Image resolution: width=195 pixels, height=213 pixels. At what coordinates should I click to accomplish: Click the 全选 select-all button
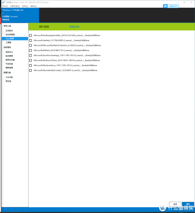[x=175, y=204]
